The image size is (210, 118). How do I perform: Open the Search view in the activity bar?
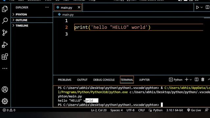click(x=5, y=21)
